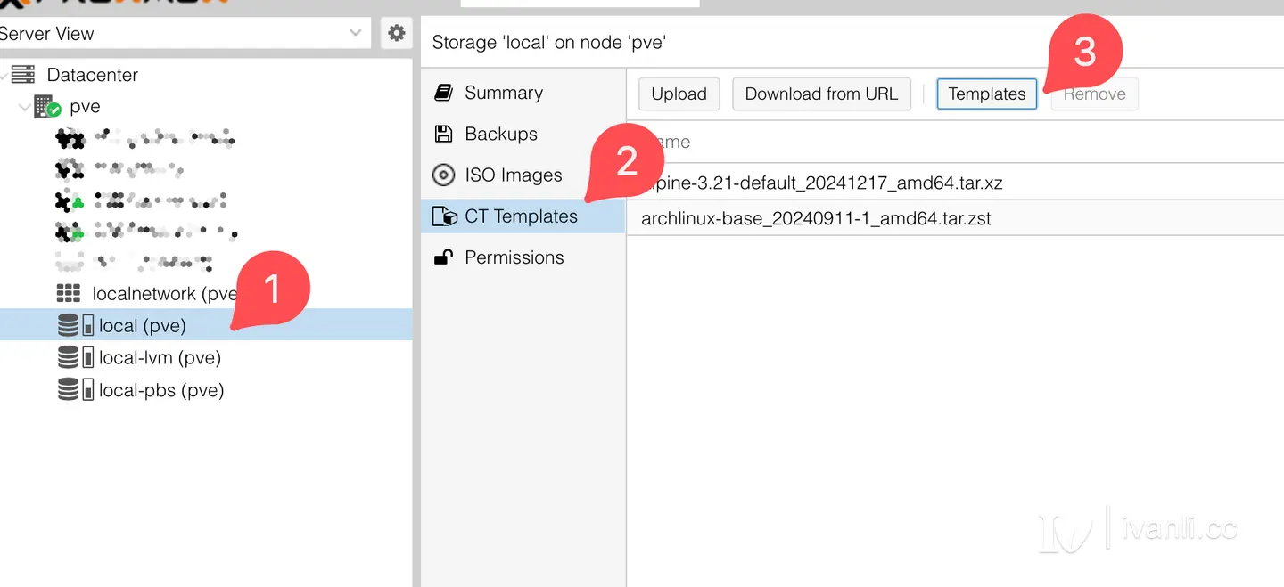Click the Permissions unlock icon

click(443, 257)
